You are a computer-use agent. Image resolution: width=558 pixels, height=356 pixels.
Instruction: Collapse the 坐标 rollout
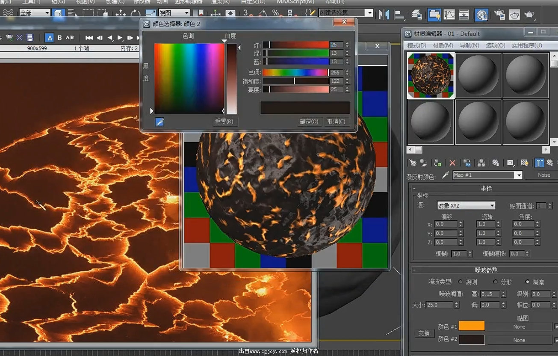tap(485, 189)
